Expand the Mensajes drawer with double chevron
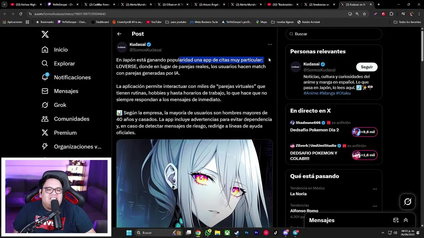 coord(406,220)
